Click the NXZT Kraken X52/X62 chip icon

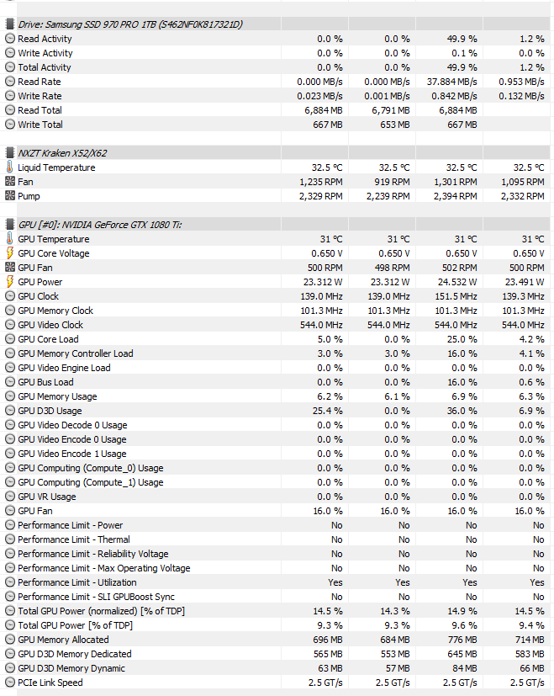pos(10,152)
